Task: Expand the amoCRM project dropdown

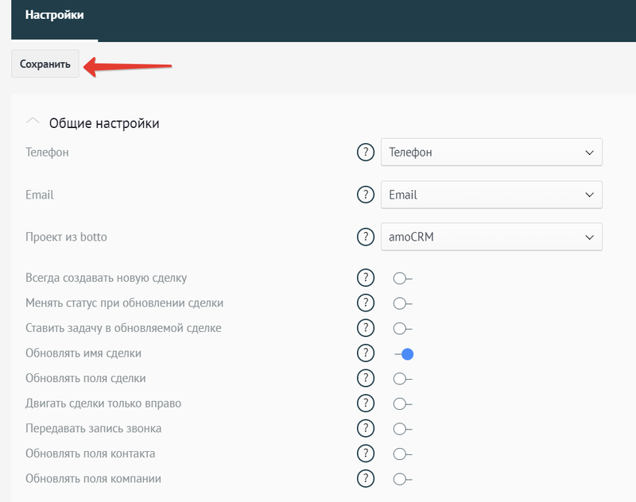Action: tap(491, 237)
